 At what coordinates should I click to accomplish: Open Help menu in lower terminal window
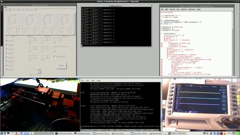click(99, 81)
